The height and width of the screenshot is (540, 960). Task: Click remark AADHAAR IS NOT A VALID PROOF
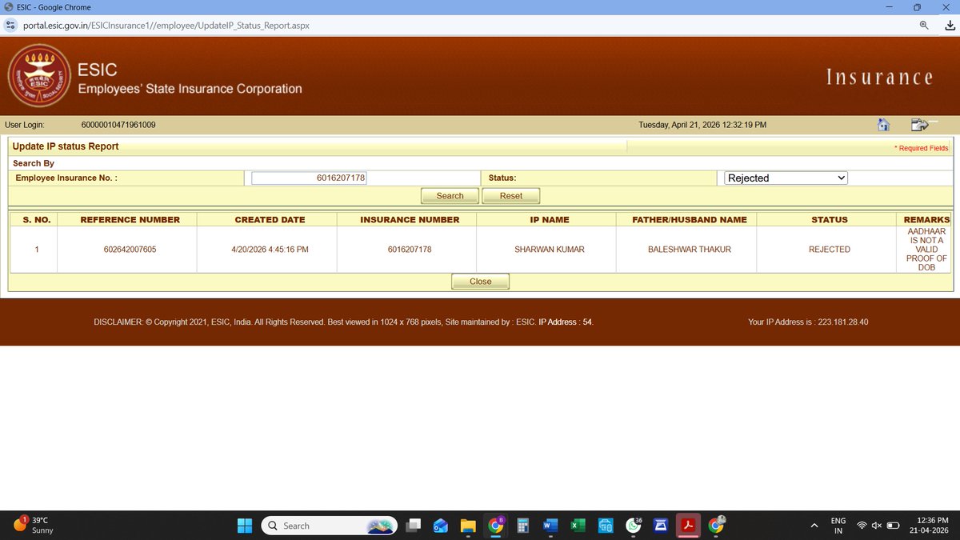click(x=926, y=250)
